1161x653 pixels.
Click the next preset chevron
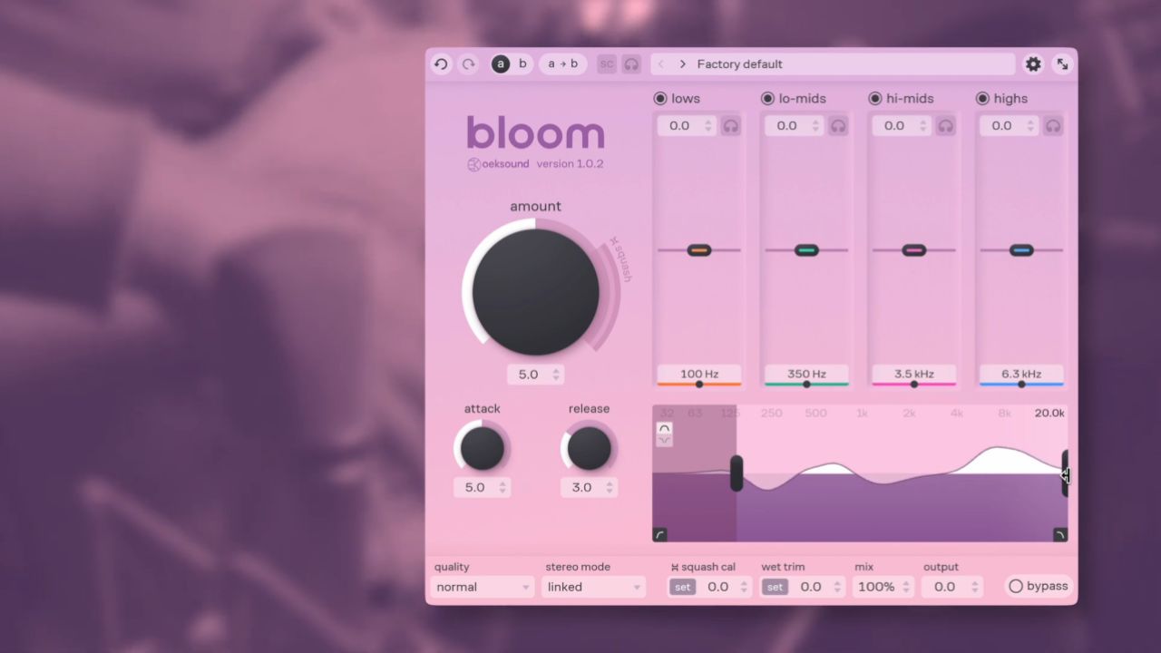click(x=682, y=63)
